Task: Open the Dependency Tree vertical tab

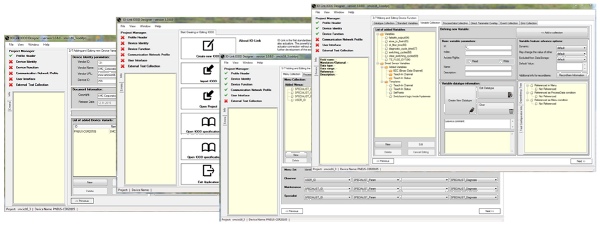Action: pos(521,93)
